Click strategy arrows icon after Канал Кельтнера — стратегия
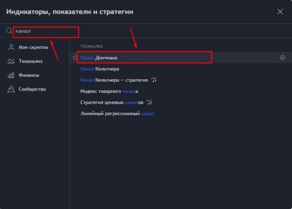This screenshot has height=209, width=292. point(154,80)
